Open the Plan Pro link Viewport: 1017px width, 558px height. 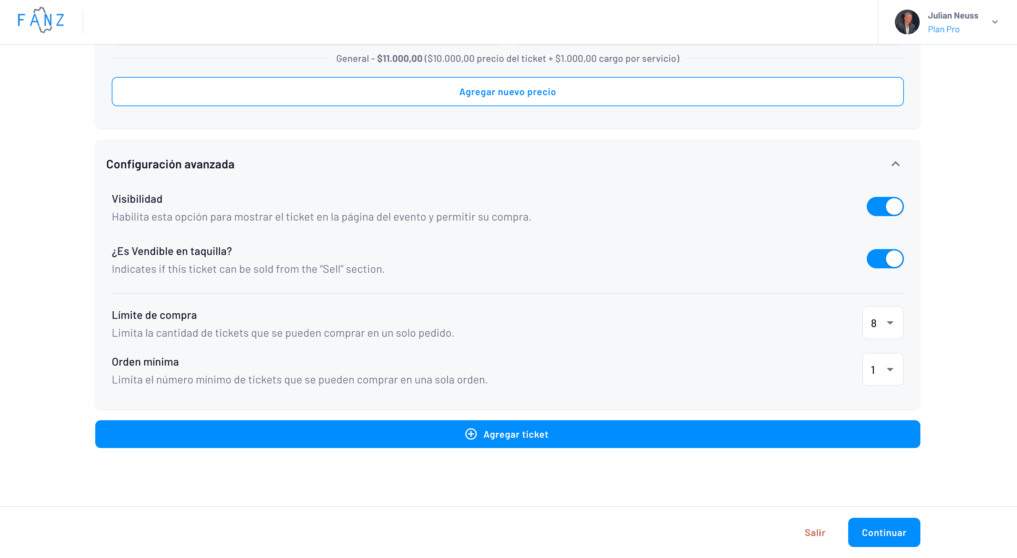click(x=943, y=29)
